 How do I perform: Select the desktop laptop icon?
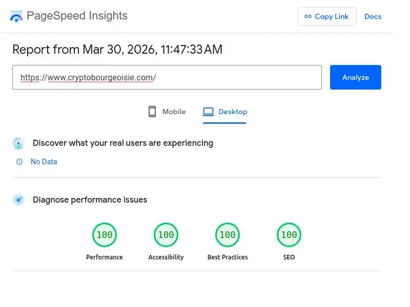pyautogui.click(x=208, y=111)
